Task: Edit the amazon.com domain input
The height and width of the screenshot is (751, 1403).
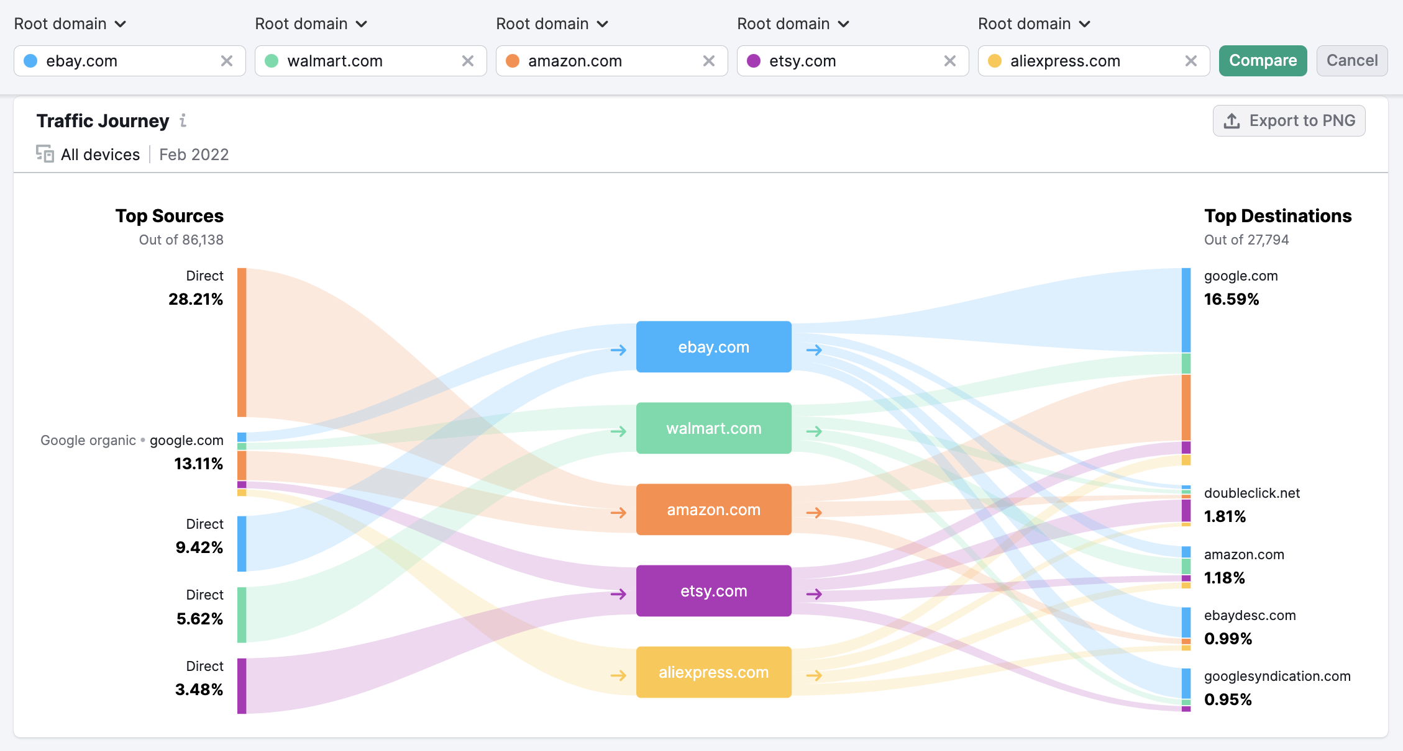Action: pyautogui.click(x=611, y=61)
